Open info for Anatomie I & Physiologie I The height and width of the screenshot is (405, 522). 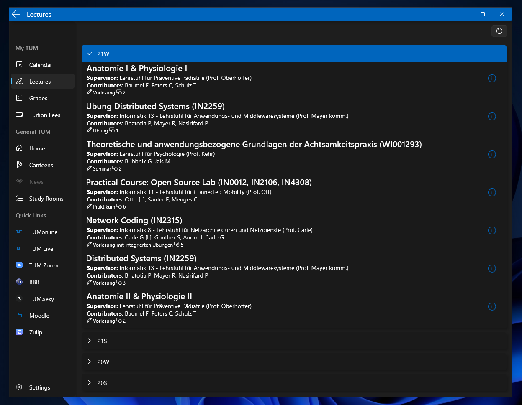(x=492, y=78)
